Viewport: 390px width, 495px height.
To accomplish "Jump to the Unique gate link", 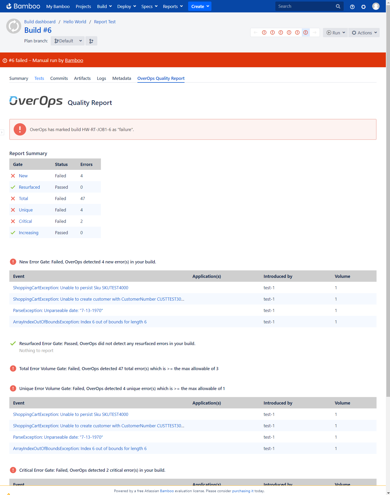I will point(26,210).
